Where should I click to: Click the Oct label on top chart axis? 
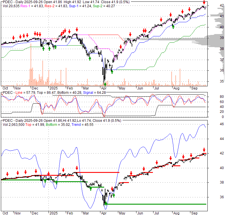5,88
